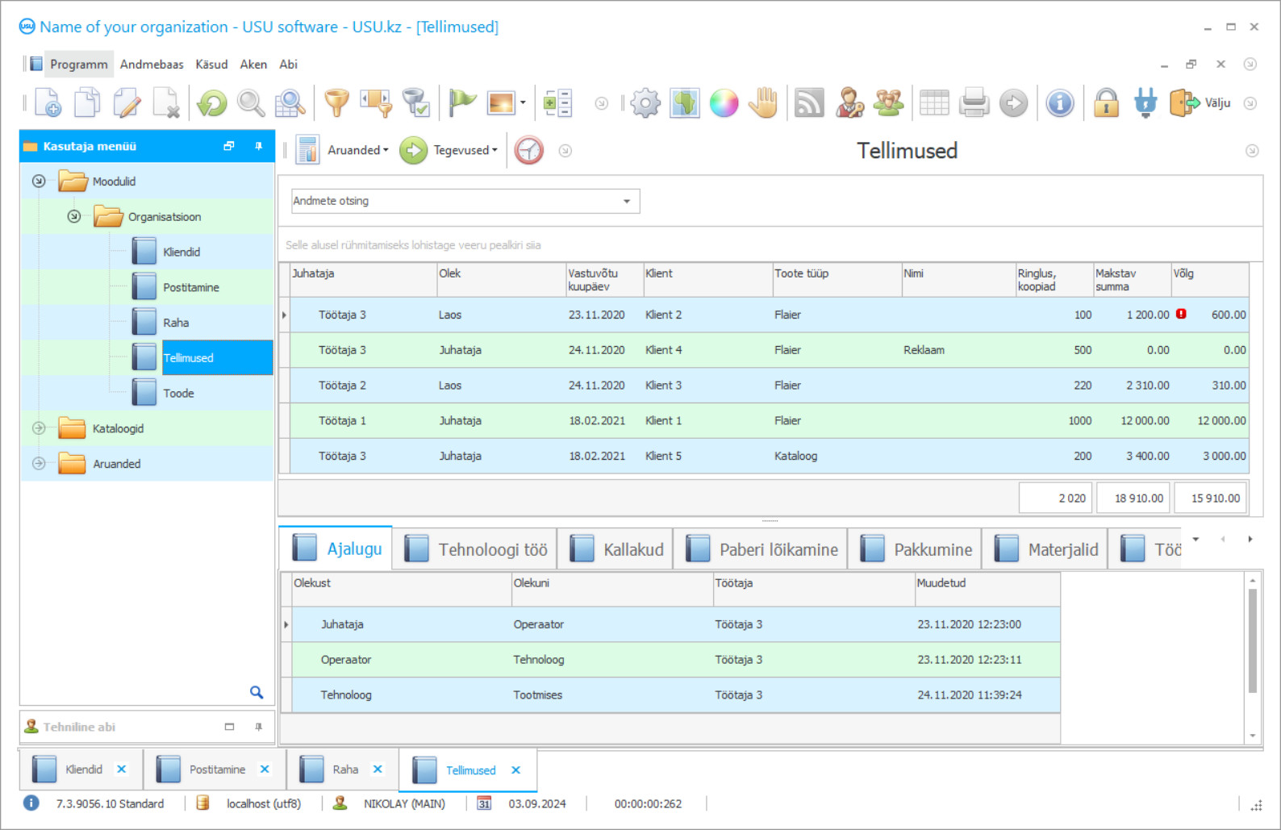Switch to the Tehnoloogi töö tab

point(476,549)
